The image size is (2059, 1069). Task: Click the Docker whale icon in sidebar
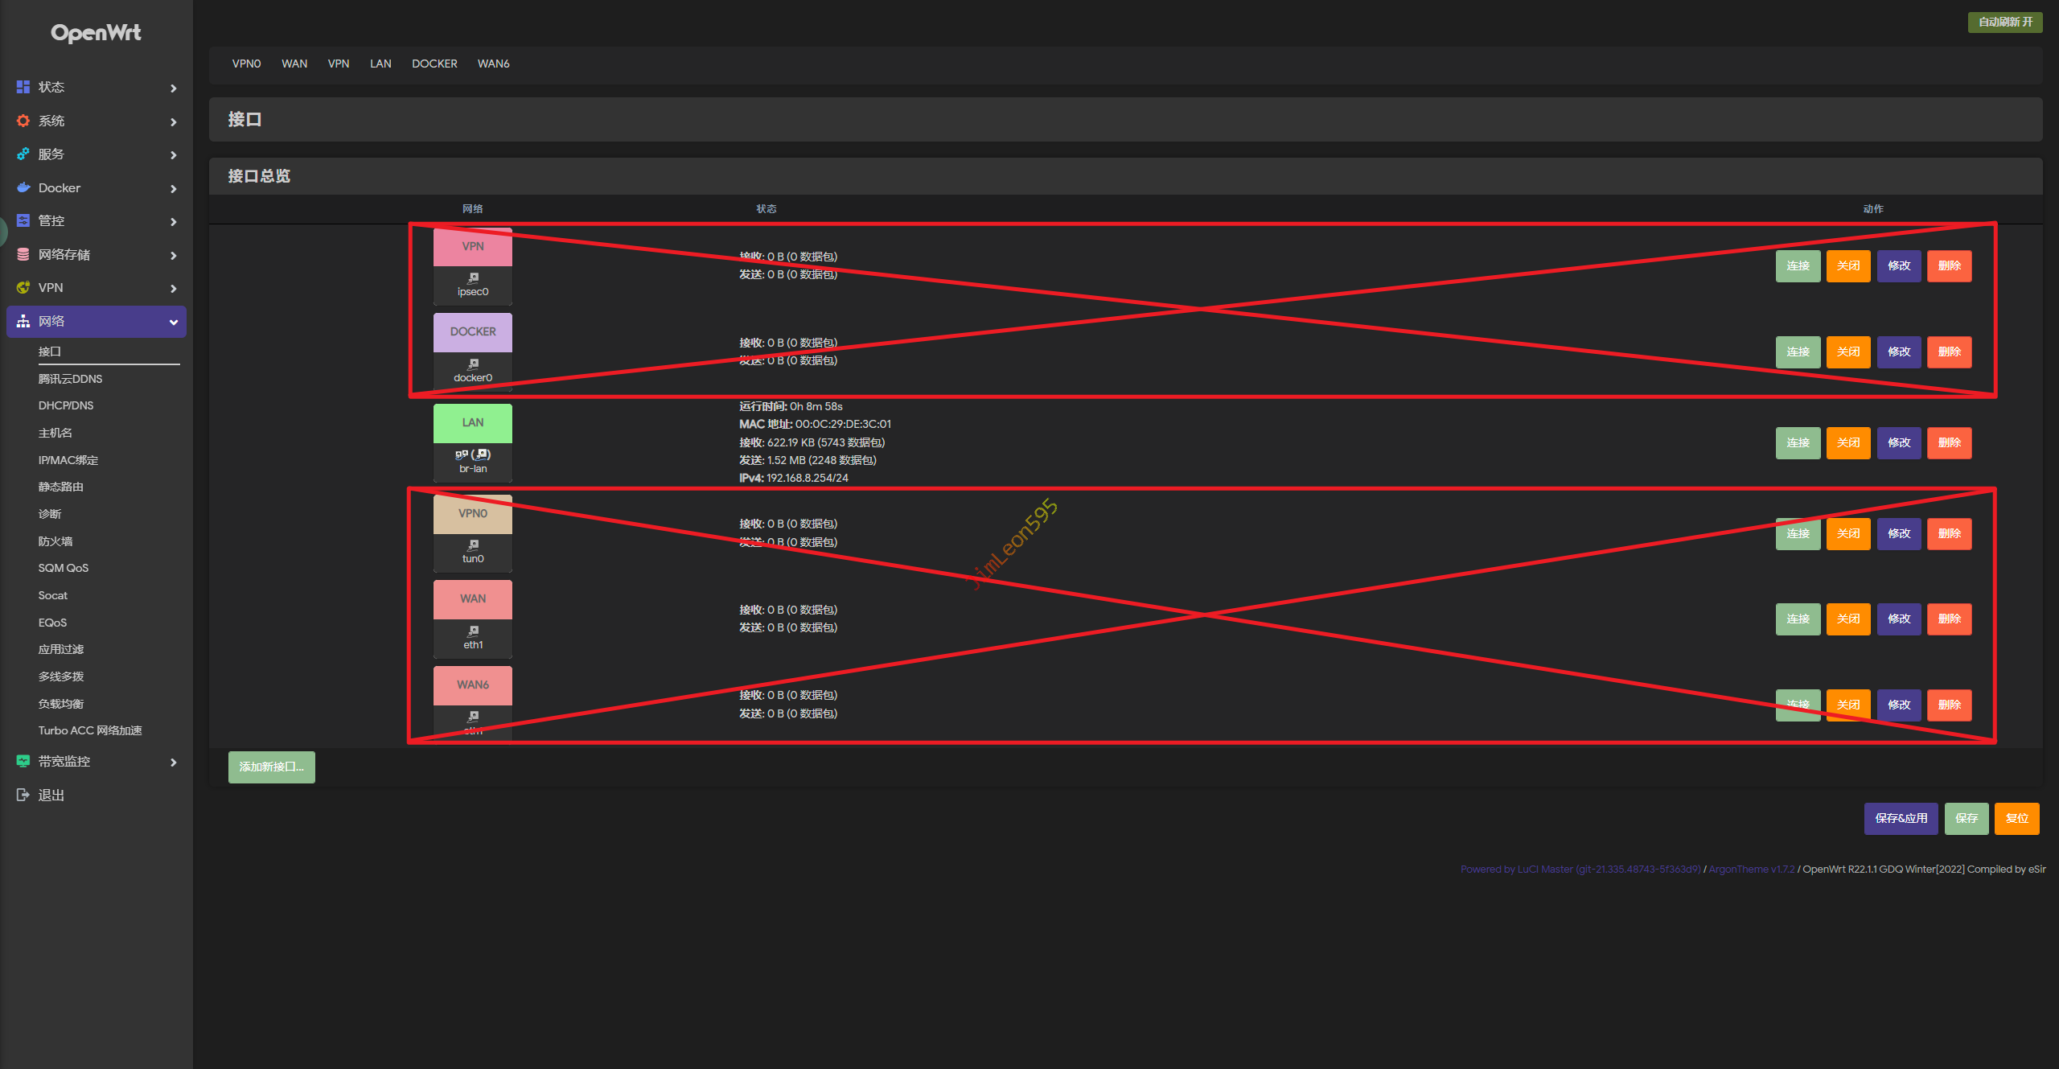click(x=23, y=187)
